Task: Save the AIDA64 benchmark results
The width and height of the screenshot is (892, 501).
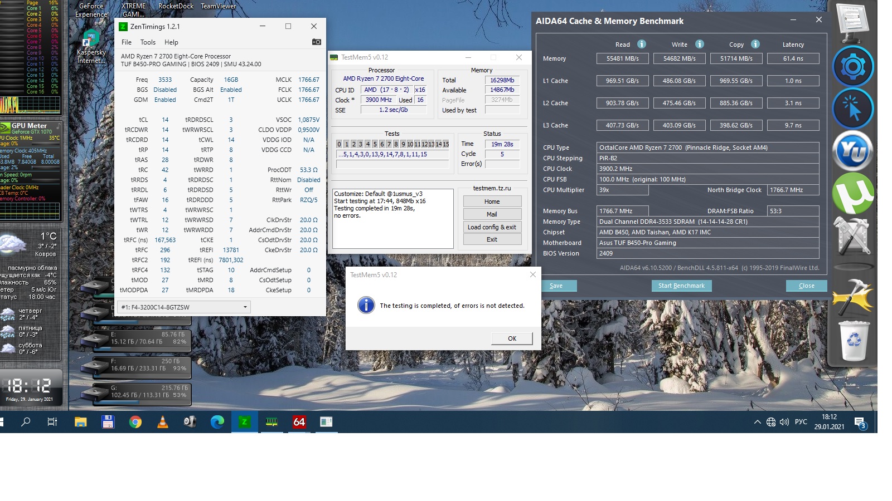Action: pos(559,286)
